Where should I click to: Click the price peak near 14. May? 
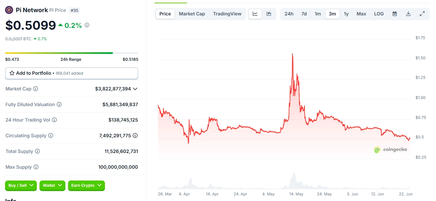tap(292, 54)
